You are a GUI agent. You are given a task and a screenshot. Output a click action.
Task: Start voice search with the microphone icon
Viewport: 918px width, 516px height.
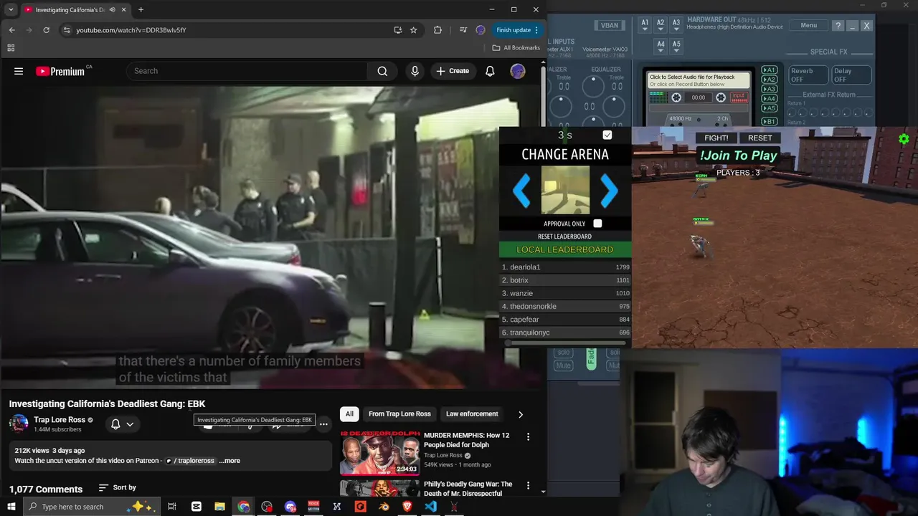tap(415, 71)
